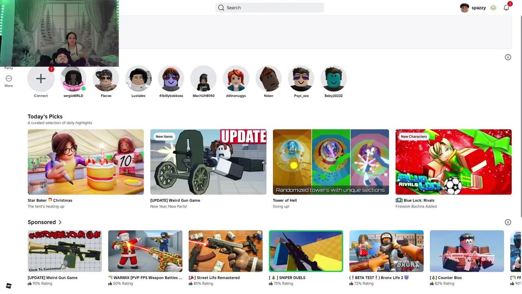Open 41billybobboss's friend avatar
The height and width of the screenshot is (294, 522).
(171, 78)
